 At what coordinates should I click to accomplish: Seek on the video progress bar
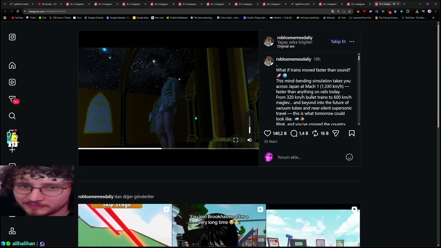pyautogui.click(x=168, y=148)
